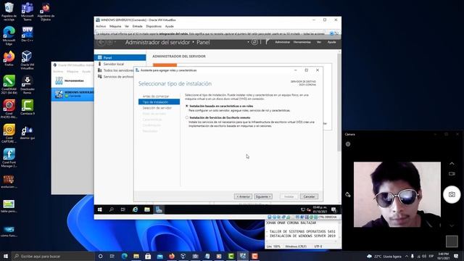
Task: Go to Antes de comenzar wizard step
Action: point(156,96)
